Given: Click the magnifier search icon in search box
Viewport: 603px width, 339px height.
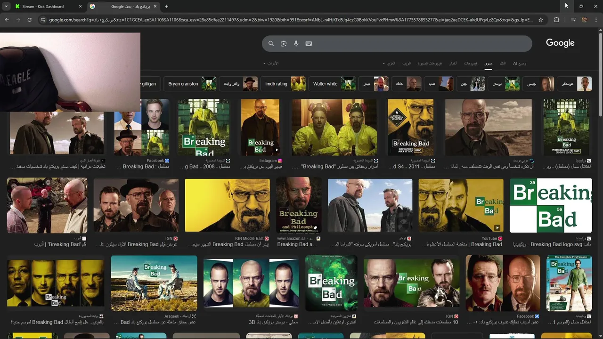Looking at the screenshot, I should point(271,43).
